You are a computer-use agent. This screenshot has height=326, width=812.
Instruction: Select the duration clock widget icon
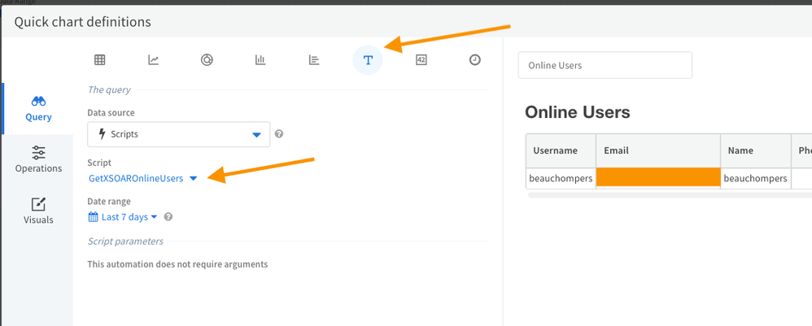pos(475,60)
